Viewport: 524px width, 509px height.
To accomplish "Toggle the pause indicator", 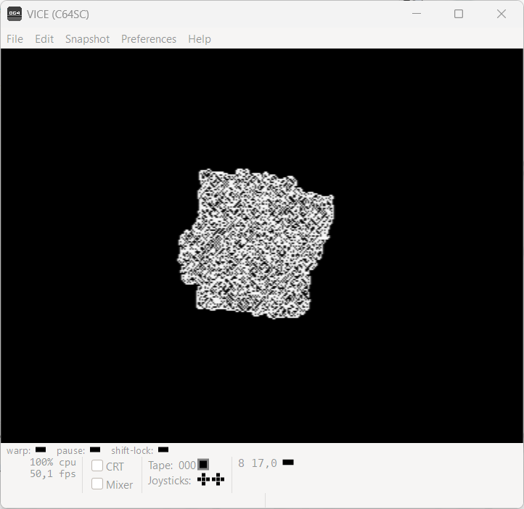I will 95,450.
